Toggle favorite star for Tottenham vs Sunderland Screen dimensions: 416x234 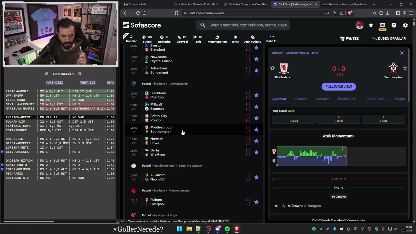click(256, 70)
